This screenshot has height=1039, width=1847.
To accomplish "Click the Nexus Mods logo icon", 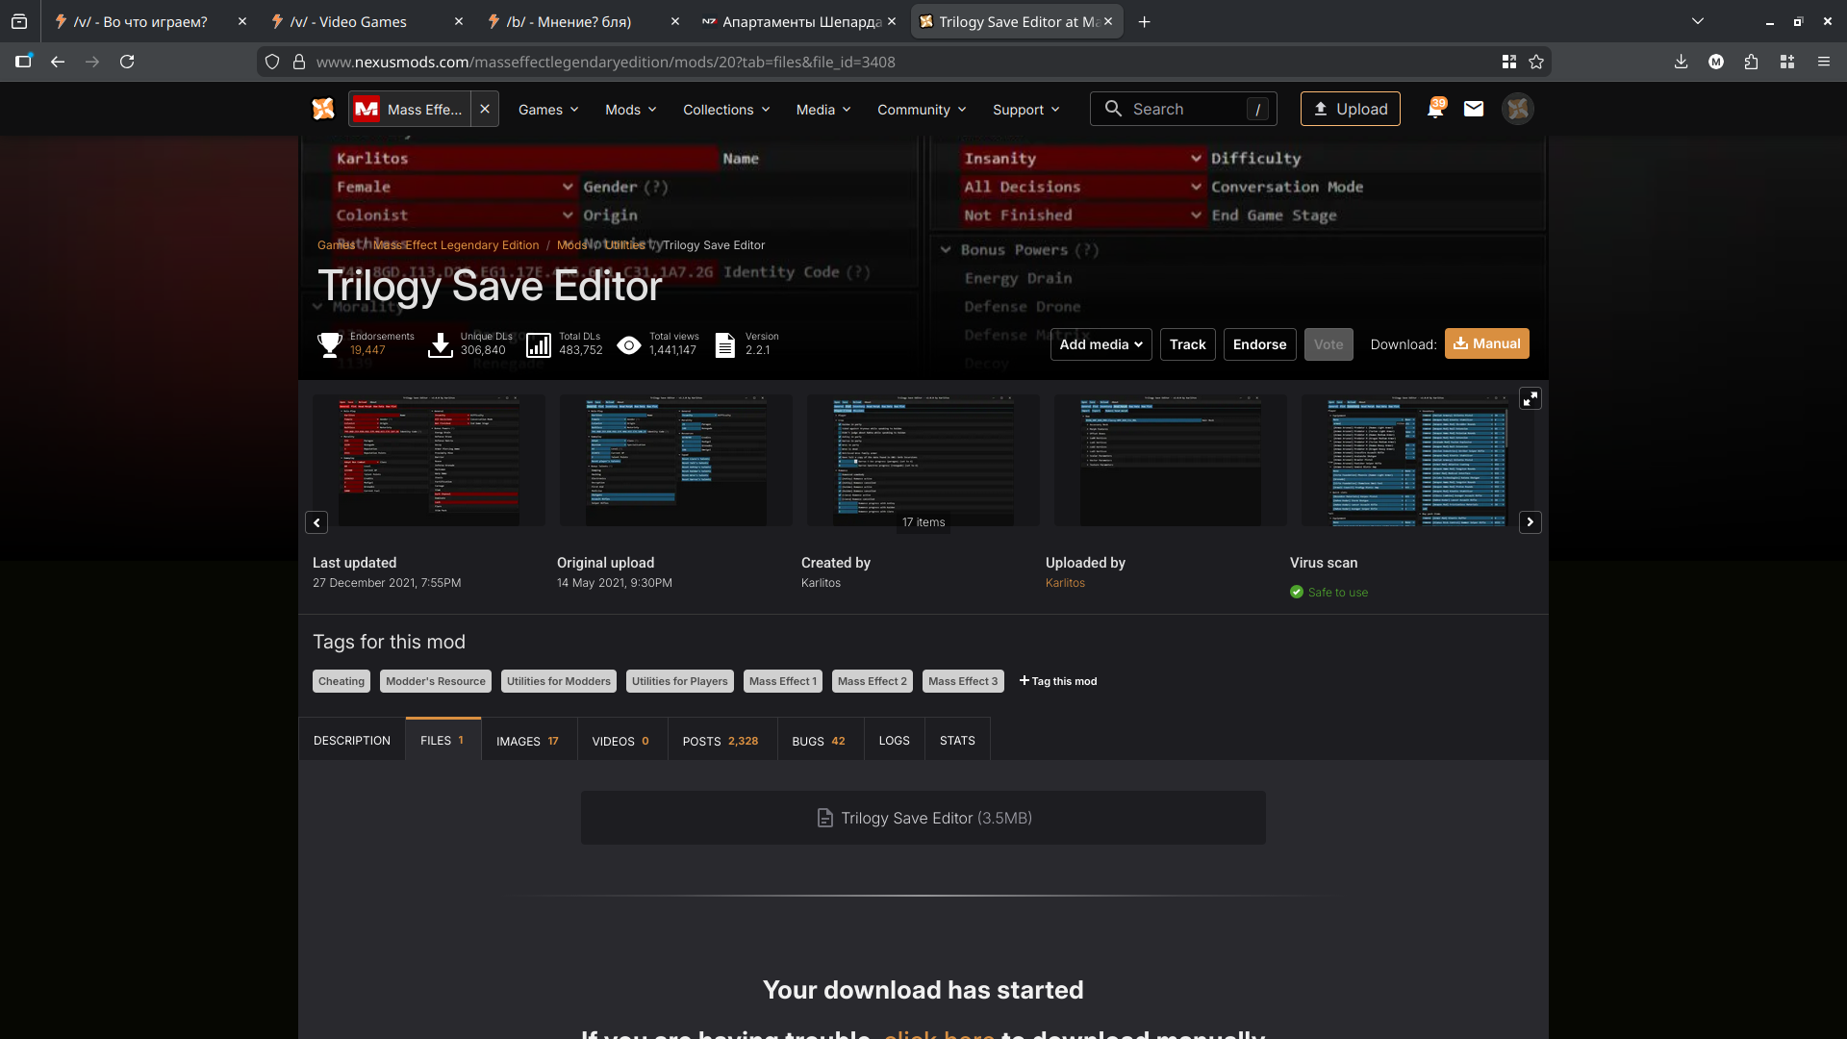I will pyautogui.click(x=323, y=110).
